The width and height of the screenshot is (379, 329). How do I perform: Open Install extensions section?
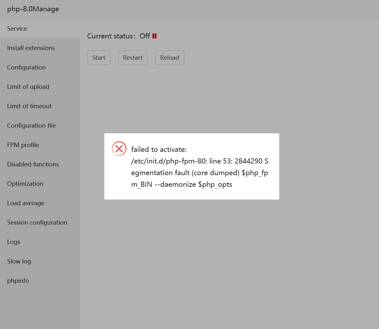pyautogui.click(x=31, y=48)
